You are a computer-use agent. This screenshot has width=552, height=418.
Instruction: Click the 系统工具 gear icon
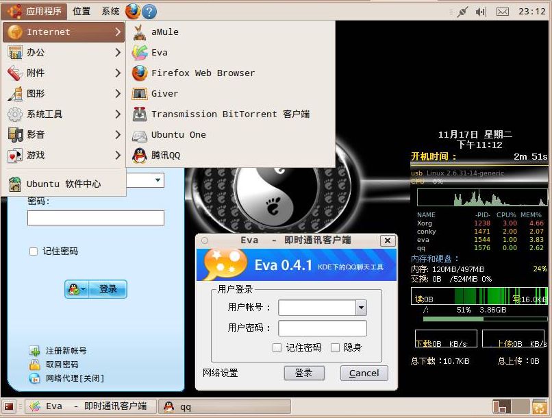15,114
